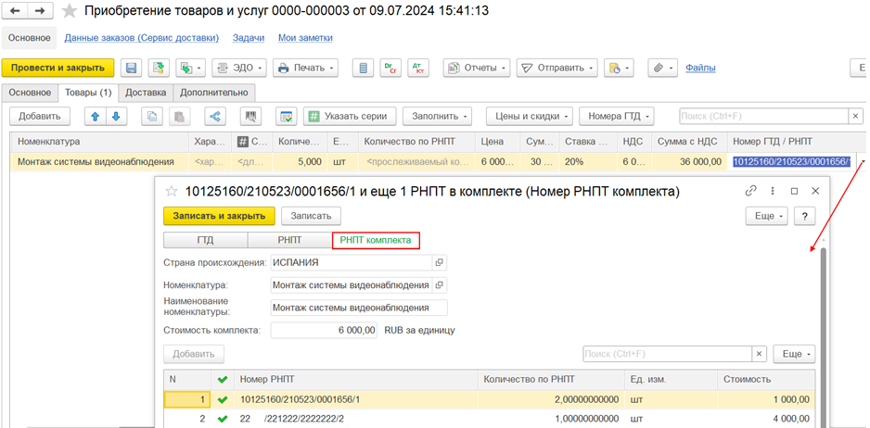This screenshot has width=870, height=428.
Task: Click the barcode search icon
Action: point(250,117)
